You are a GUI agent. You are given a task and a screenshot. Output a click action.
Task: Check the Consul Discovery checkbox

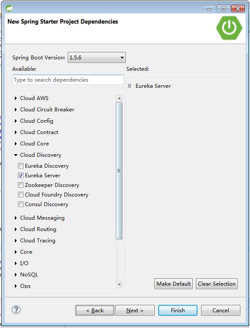21,204
